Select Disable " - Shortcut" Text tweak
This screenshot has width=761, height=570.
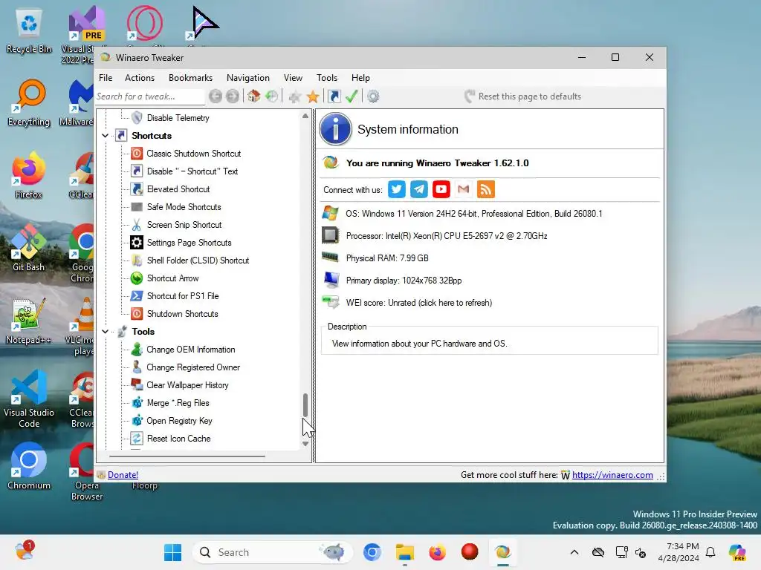click(192, 171)
